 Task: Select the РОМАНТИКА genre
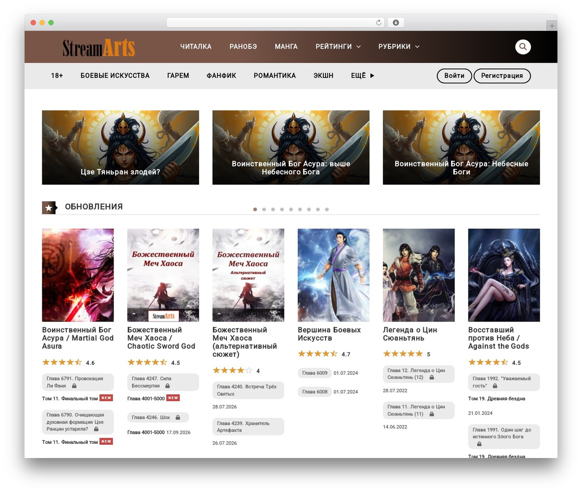pyautogui.click(x=275, y=75)
